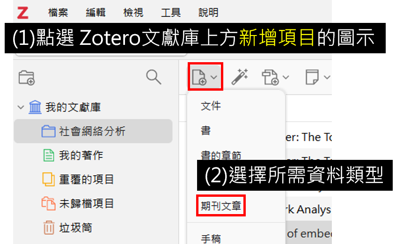Open the new note dropdown arrow
This screenshot has height=244, width=396.
pos(327,77)
